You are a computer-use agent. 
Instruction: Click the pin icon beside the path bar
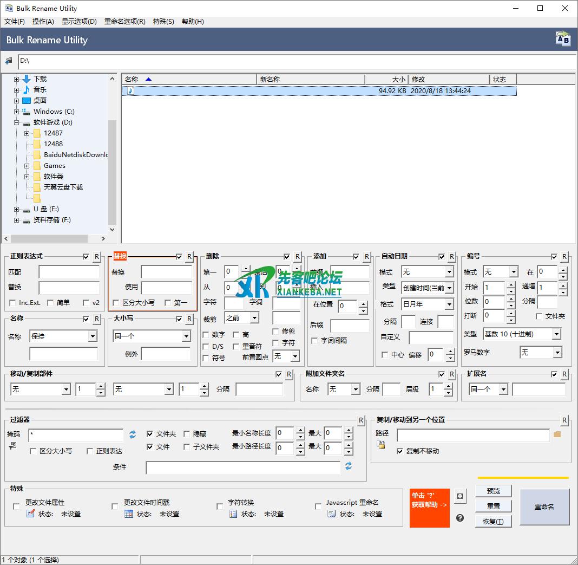tap(9, 61)
